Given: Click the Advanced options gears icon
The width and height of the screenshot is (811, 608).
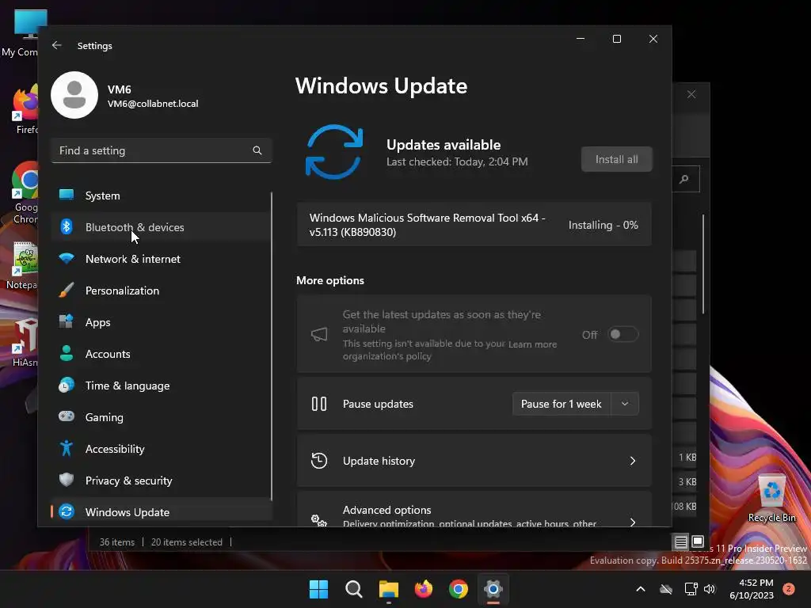Looking at the screenshot, I should coord(319,520).
